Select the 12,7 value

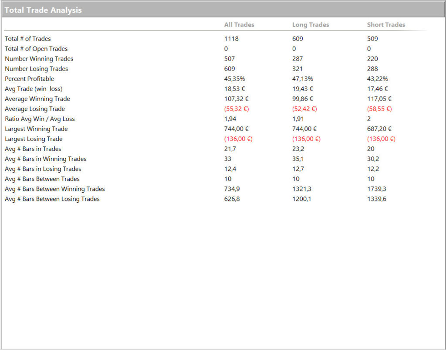coord(298,169)
